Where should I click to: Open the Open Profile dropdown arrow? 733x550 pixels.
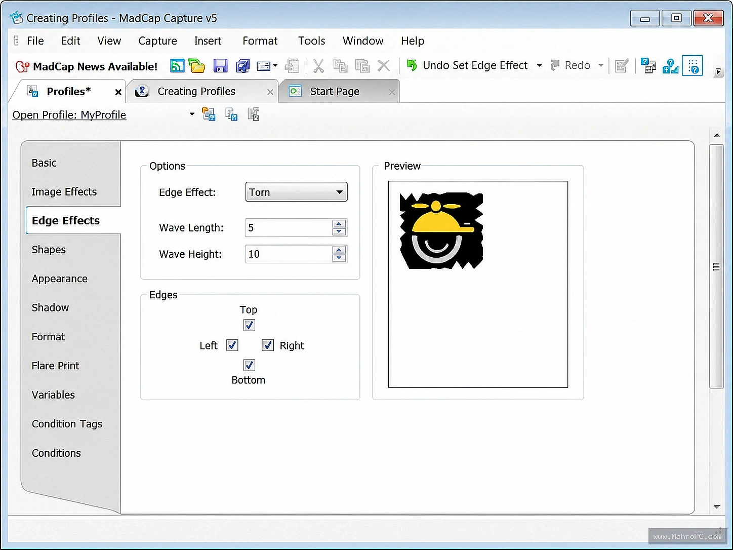point(192,114)
